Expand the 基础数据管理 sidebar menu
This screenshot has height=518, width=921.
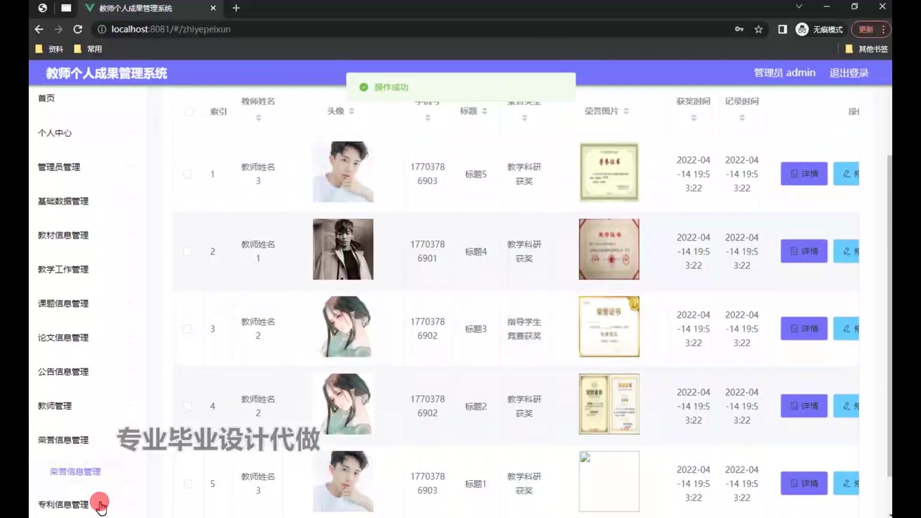point(63,201)
